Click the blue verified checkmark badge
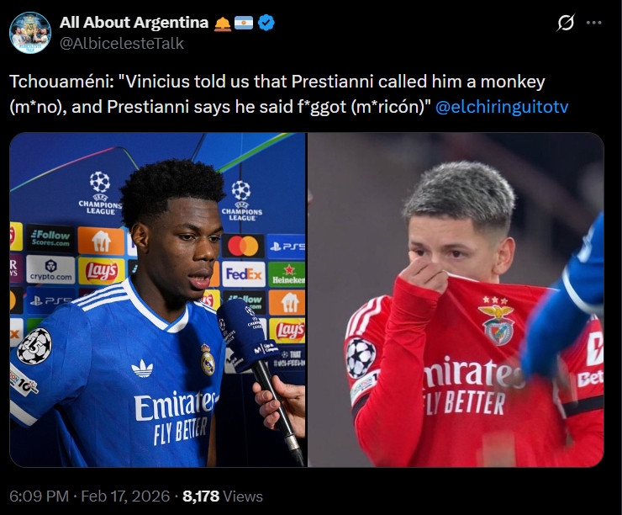The height and width of the screenshot is (515, 622). [x=266, y=23]
